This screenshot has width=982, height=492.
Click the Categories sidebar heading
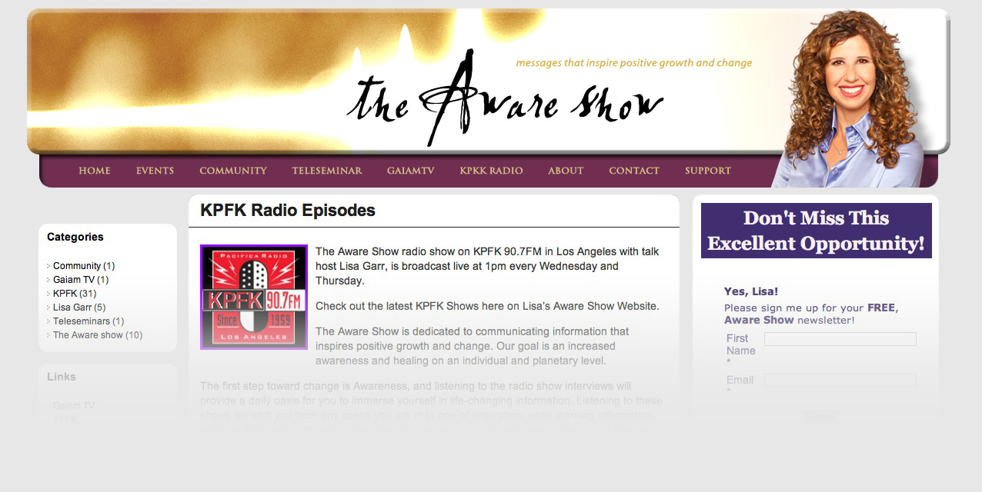(75, 237)
